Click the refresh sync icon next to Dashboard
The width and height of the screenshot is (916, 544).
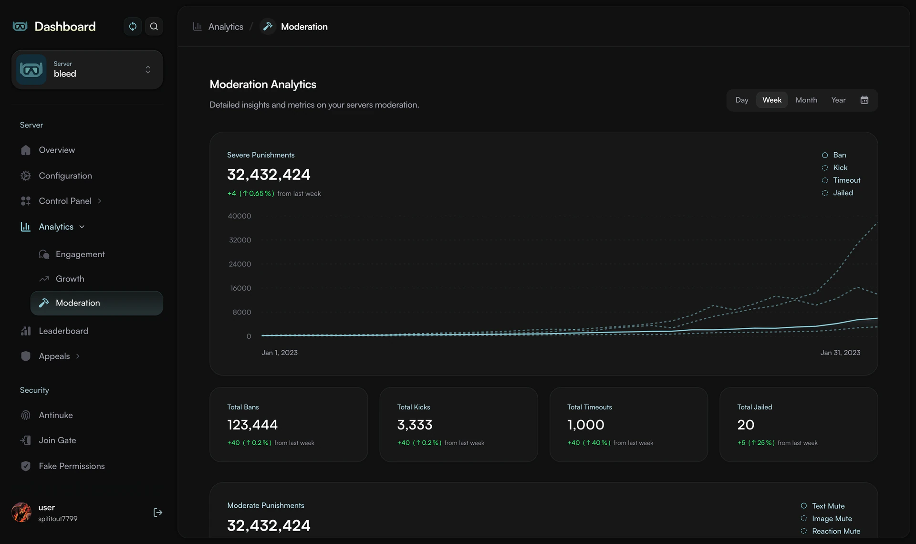click(x=133, y=26)
